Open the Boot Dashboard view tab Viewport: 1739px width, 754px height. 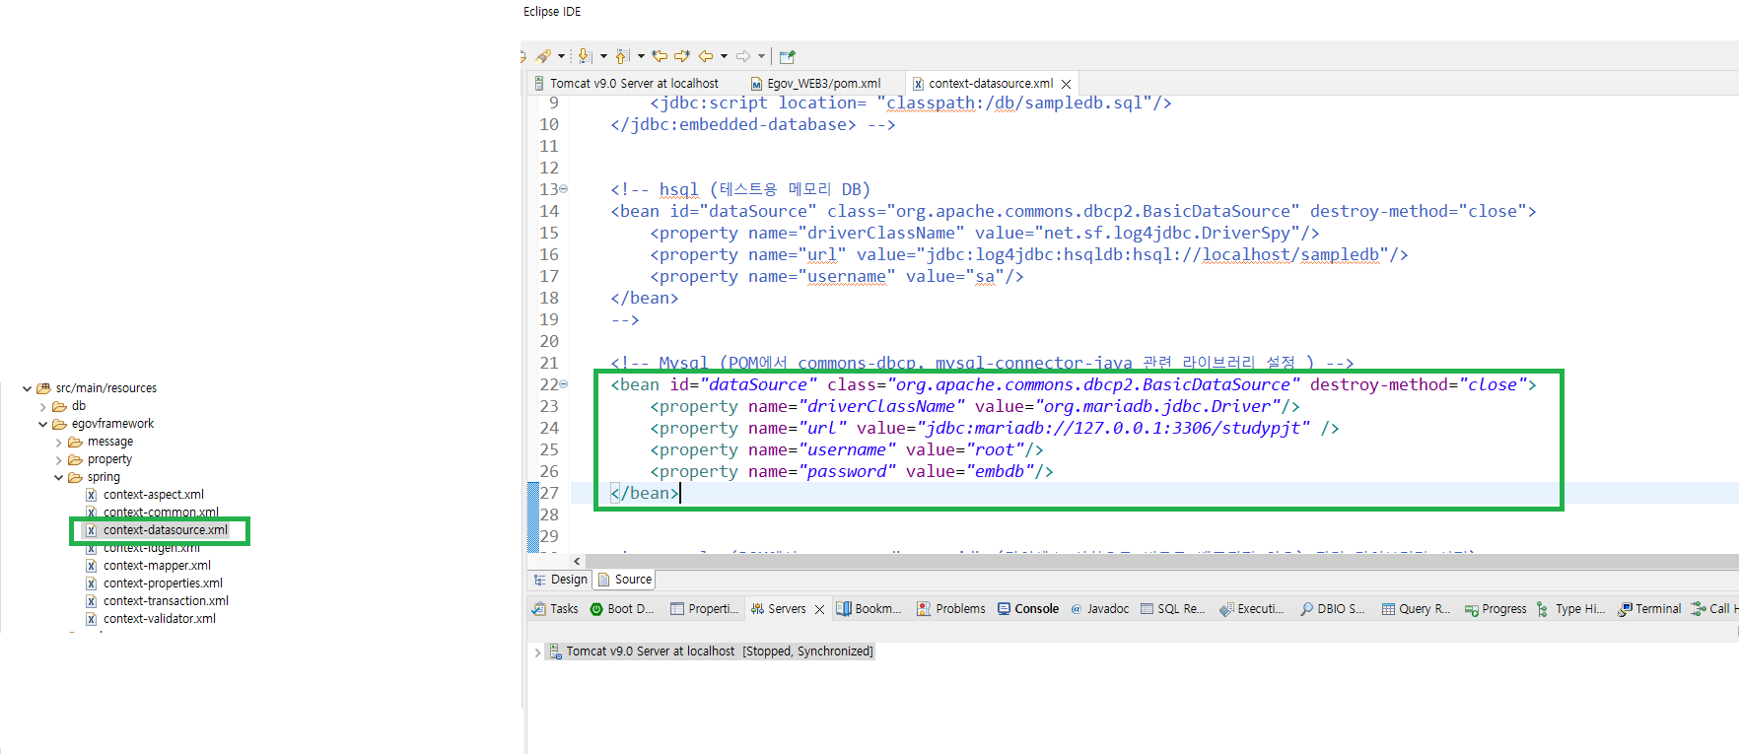(622, 609)
